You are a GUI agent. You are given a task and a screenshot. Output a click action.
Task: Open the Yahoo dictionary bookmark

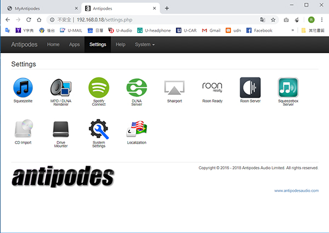25,30
